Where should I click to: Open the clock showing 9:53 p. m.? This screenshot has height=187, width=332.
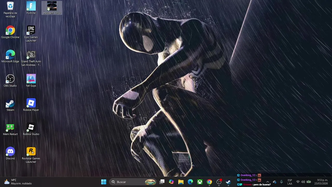coord(321,182)
